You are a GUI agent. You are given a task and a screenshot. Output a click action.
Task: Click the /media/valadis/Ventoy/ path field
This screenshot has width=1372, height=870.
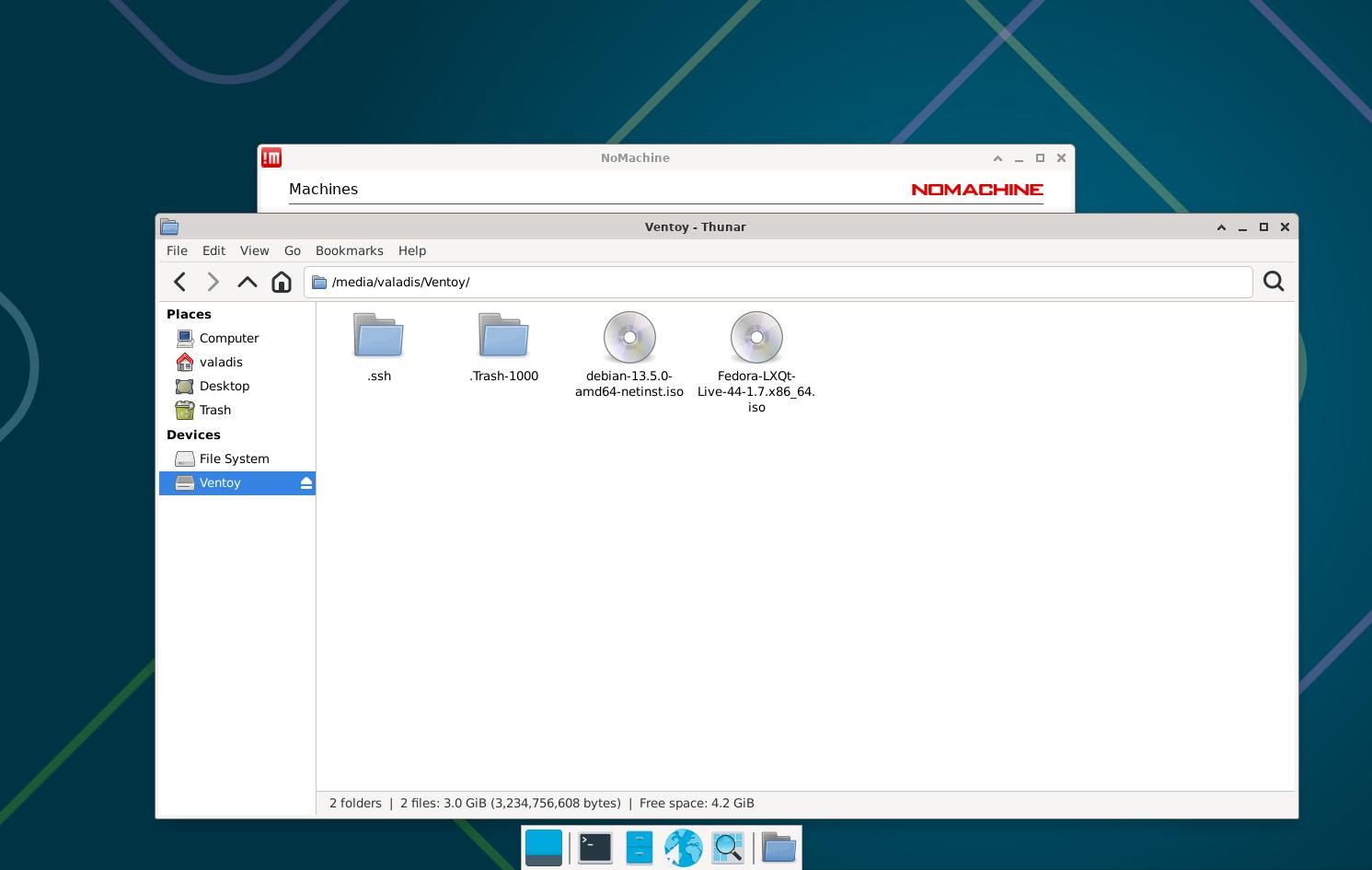tap(778, 282)
